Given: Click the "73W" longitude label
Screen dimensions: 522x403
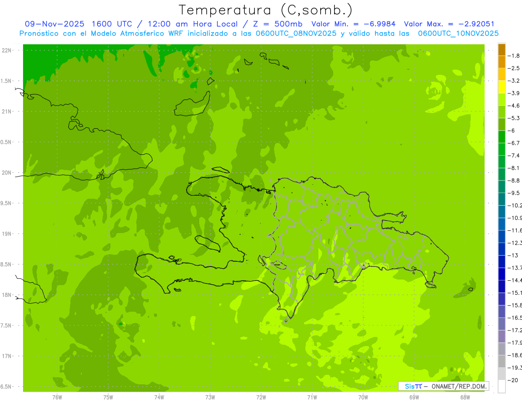Looking at the screenshot, I should [x=210, y=397].
